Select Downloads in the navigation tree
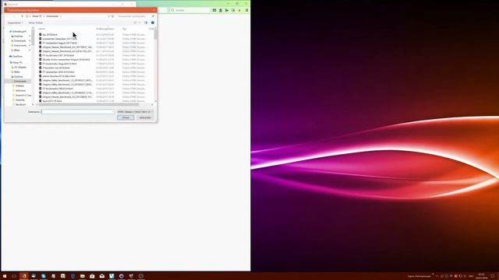Screen dimensions: 499x280 click(19, 41)
